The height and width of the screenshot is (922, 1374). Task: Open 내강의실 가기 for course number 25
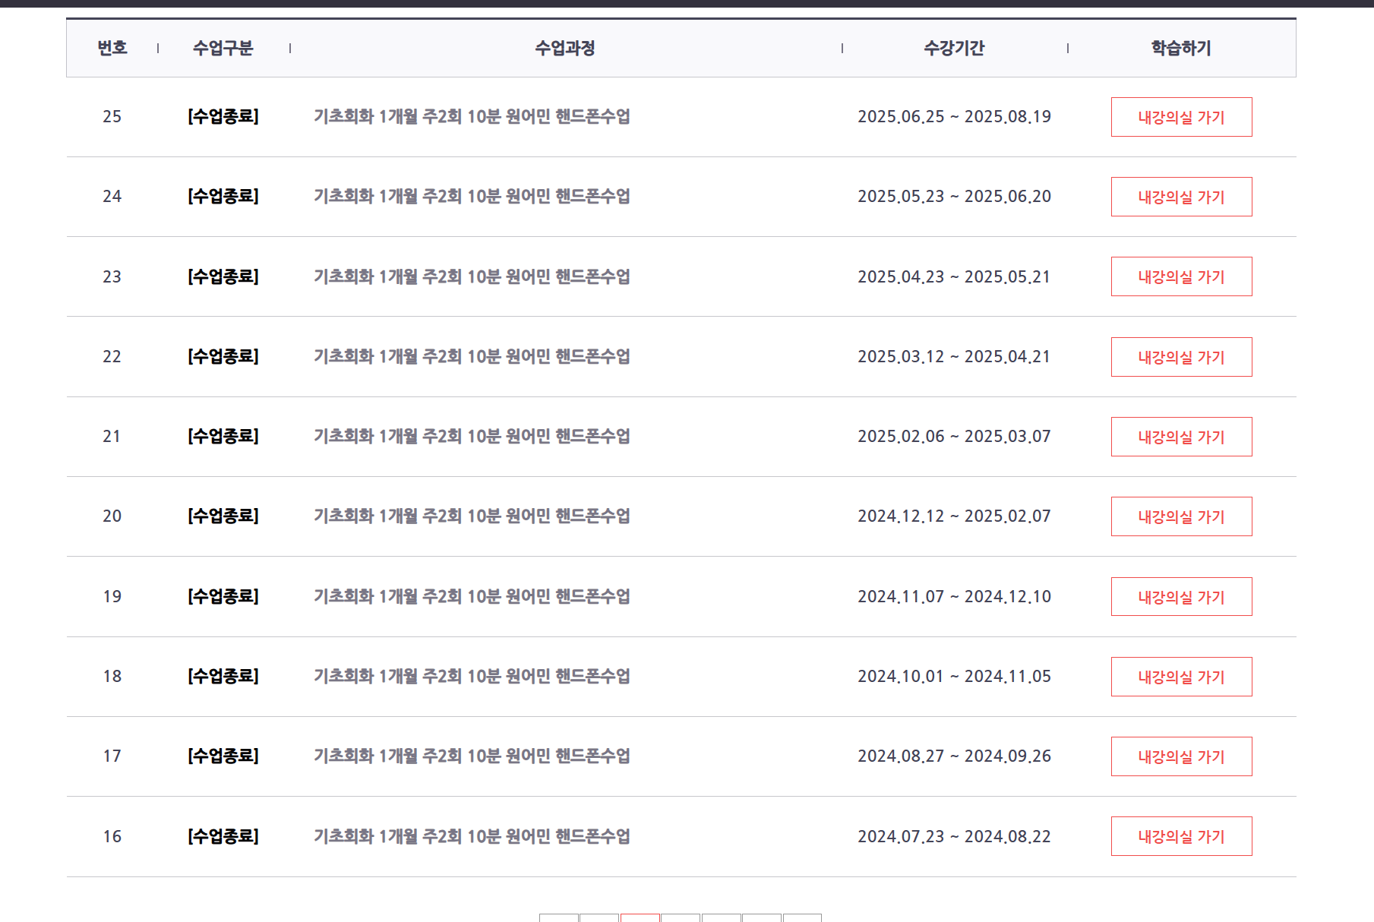pyautogui.click(x=1181, y=117)
